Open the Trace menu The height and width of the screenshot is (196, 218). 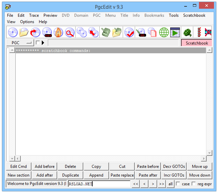coord(34,15)
